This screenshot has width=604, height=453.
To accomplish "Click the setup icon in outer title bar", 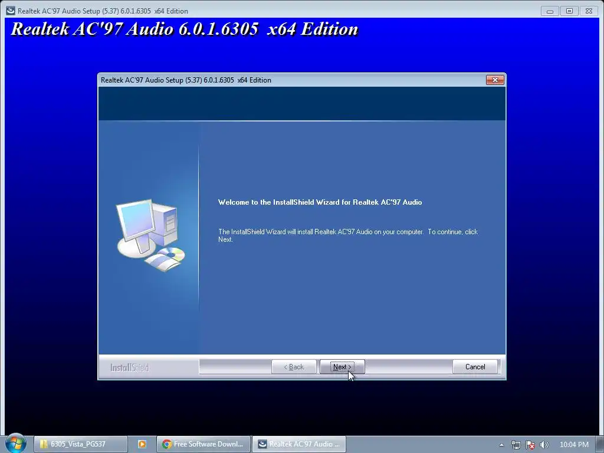I will [x=11, y=11].
